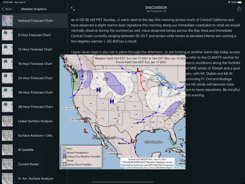Tap Current Radar thumbnail

[x=8, y=164]
